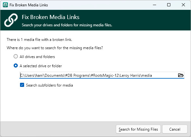Click the text "There is 1 media file with a broken link."

39,40
